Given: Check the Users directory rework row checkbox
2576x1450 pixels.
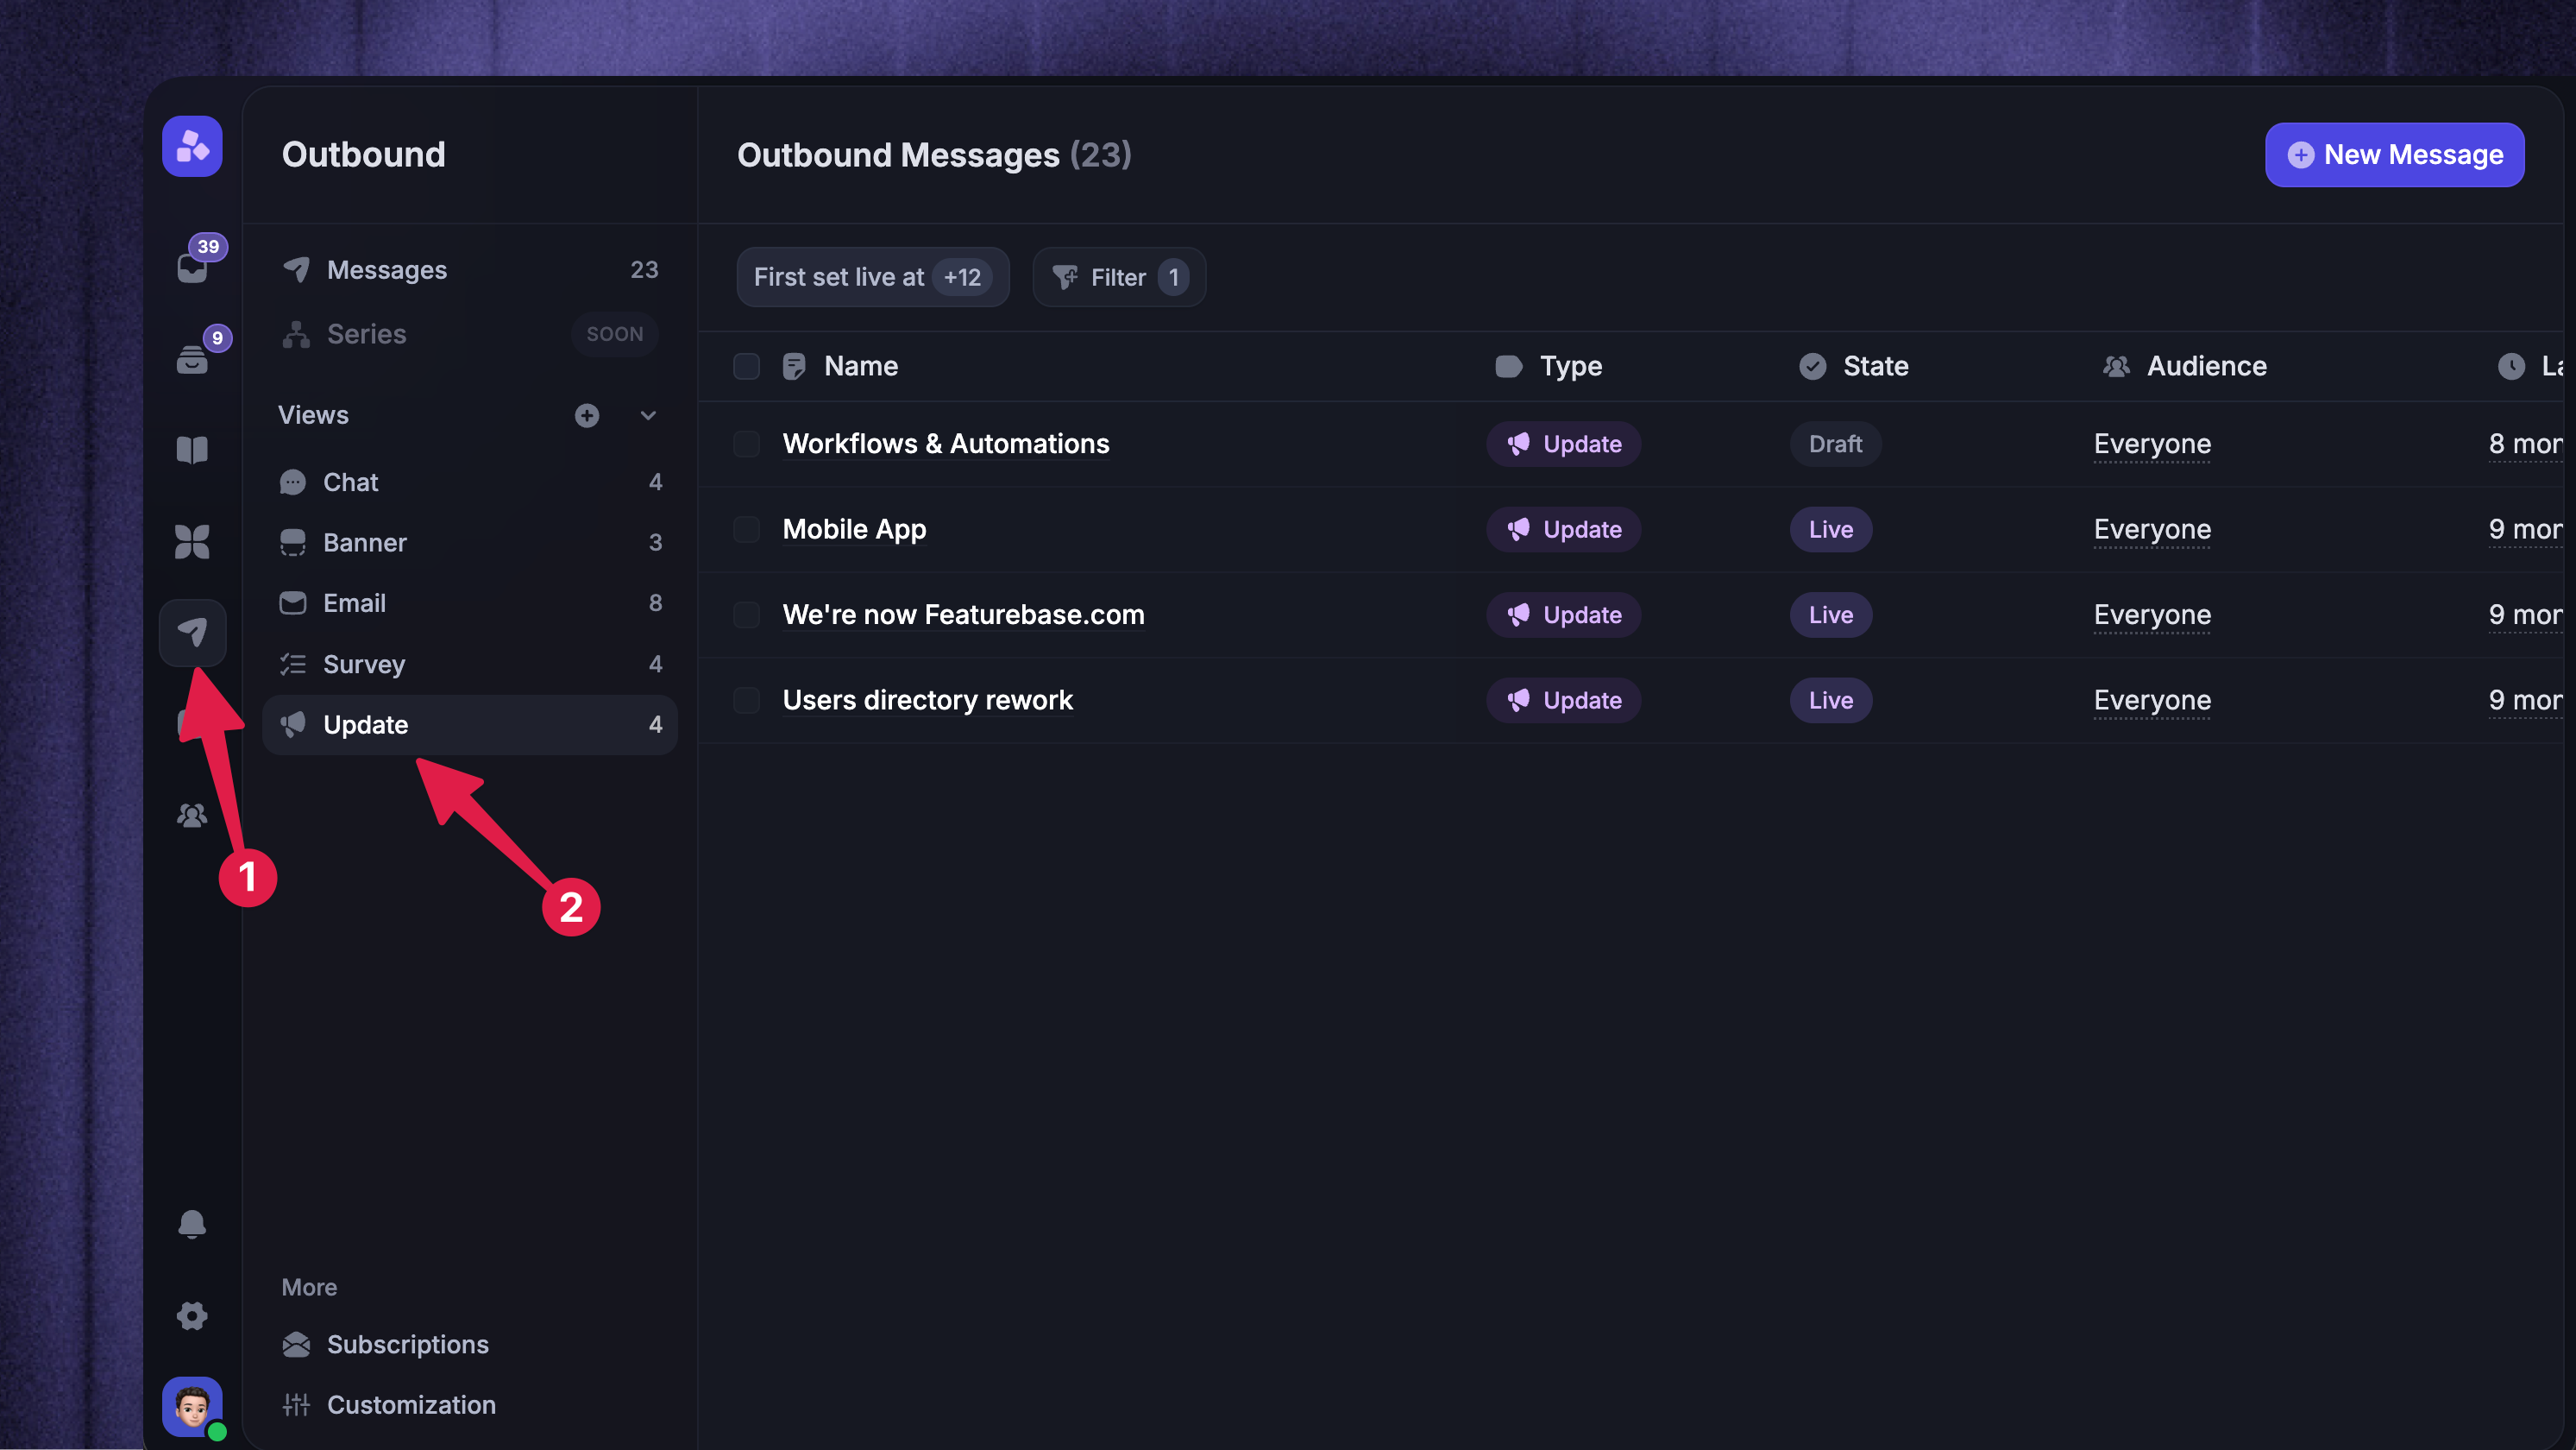Looking at the screenshot, I should point(747,701).
